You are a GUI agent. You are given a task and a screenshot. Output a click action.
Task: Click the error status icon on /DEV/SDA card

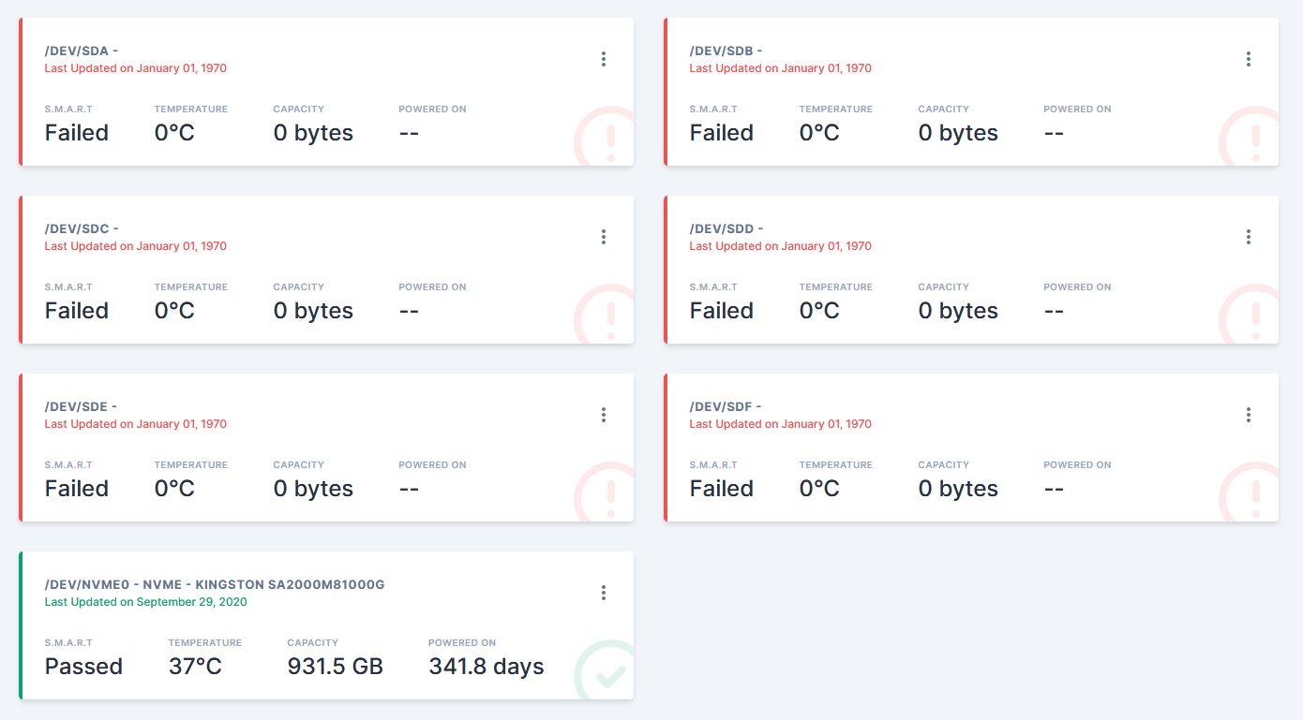pos(610,139)
